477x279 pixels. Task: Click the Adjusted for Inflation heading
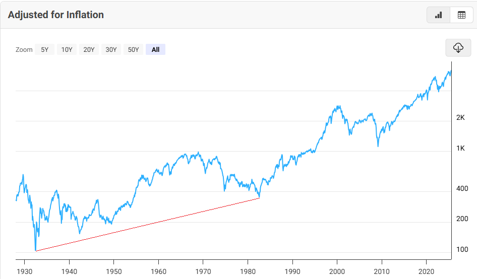(56, 15)
